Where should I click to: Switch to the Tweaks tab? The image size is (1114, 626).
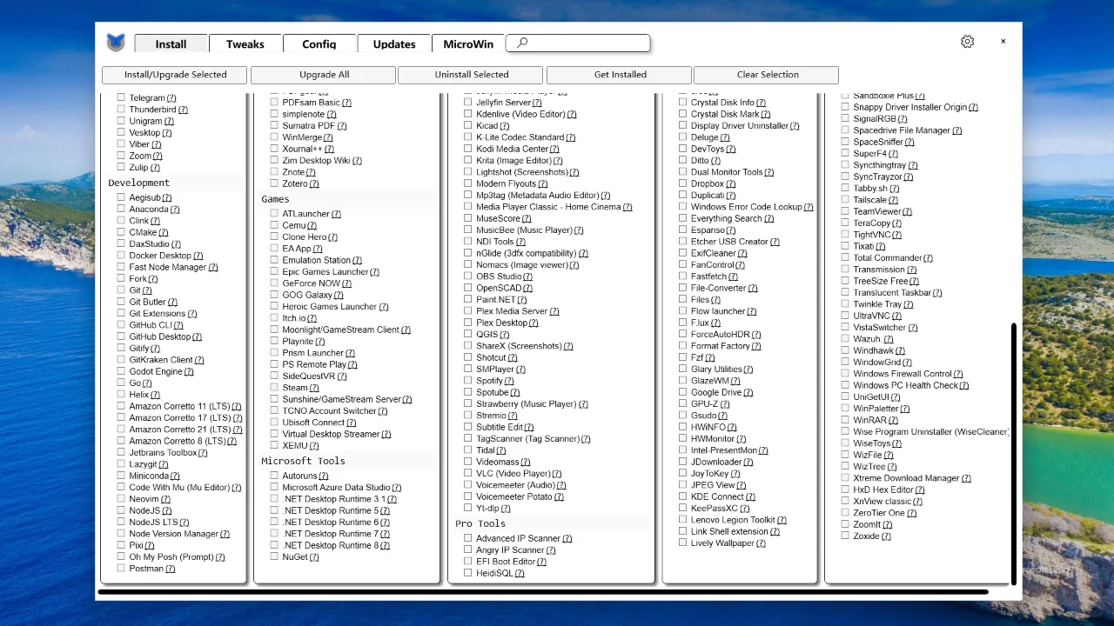point(245,44)
